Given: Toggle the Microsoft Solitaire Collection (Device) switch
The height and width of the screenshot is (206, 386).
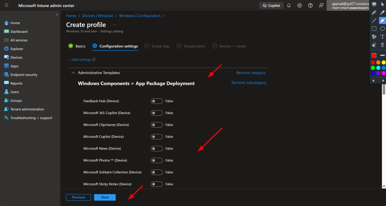Looking at the screenshot, I should (x=156, y=172).
